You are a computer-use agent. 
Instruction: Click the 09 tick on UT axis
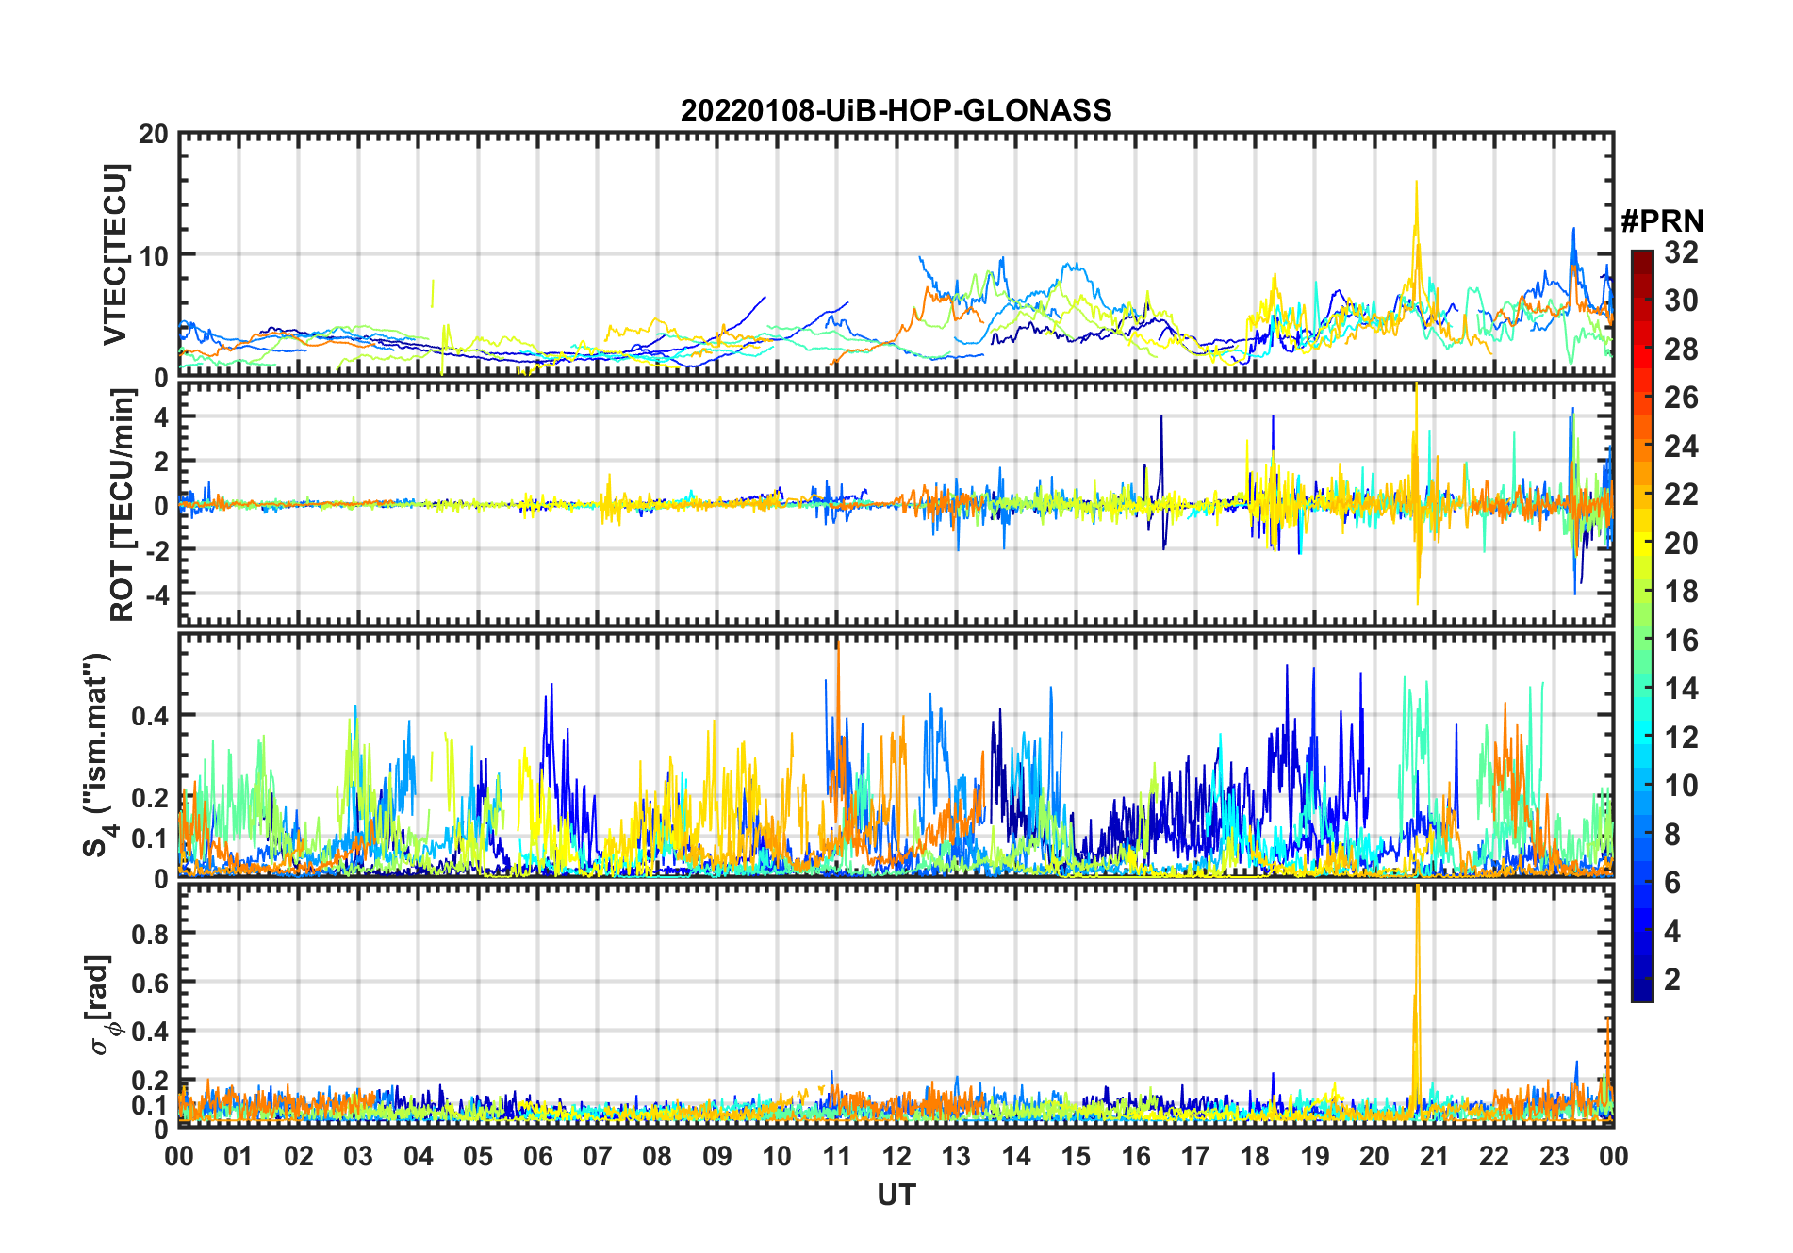pyautogui.click(x=717, y=1156)
